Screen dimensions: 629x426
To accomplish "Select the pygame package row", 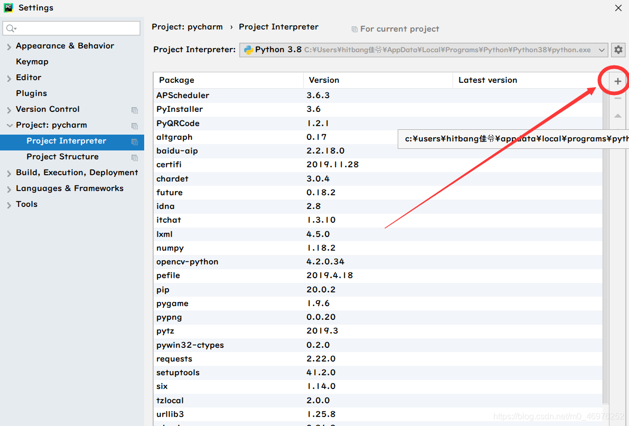I will (x=378, y=304).
